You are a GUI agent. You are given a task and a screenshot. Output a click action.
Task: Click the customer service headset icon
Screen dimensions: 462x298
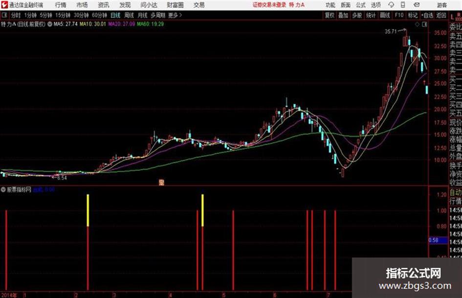click(391, 5)
